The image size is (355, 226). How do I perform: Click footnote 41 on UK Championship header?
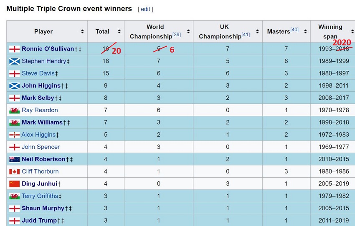click(246, 35)
